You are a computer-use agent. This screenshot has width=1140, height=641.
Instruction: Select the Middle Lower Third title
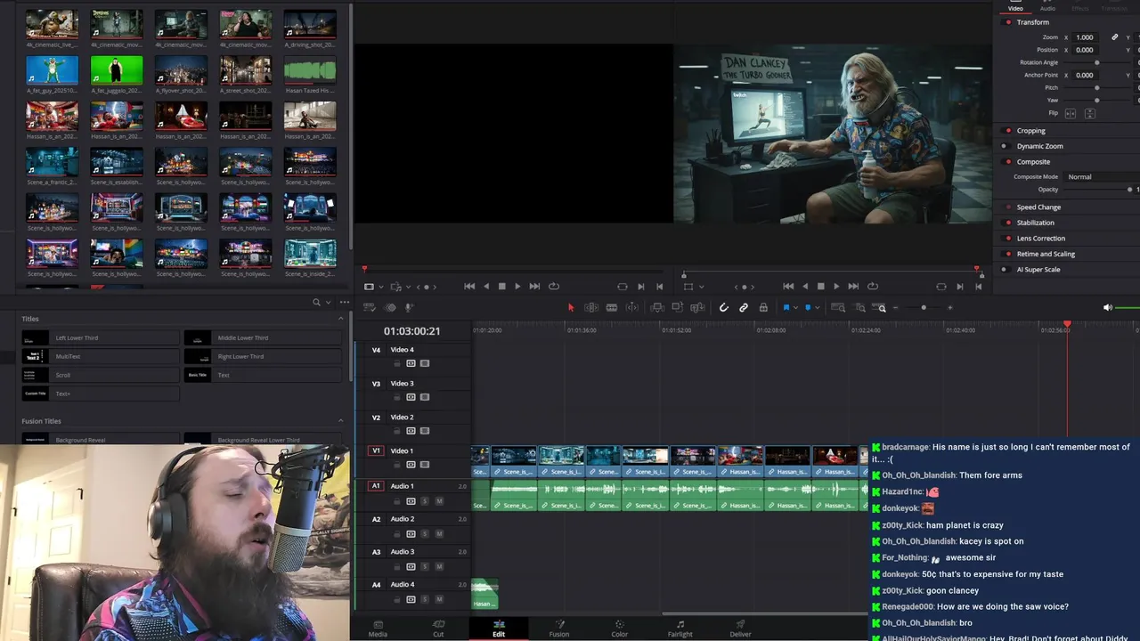tap(263, 338)
